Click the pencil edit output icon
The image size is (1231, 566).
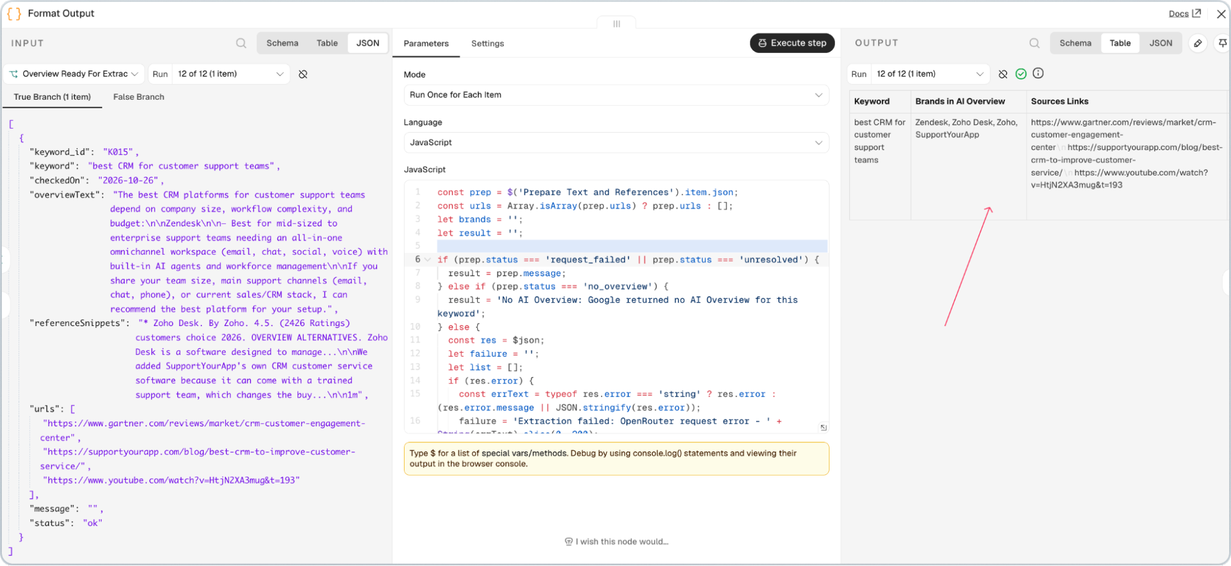pos(1198,43)
